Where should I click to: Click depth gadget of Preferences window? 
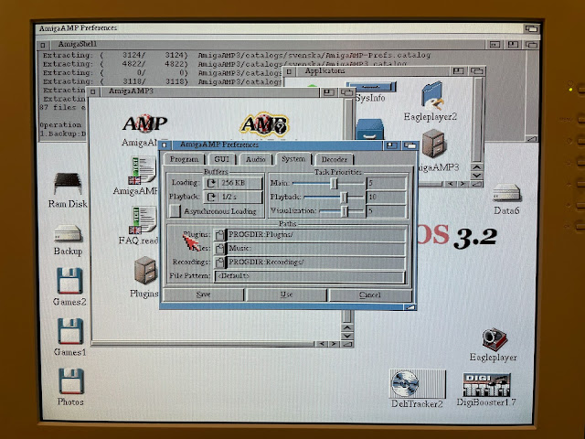[410, 145]
